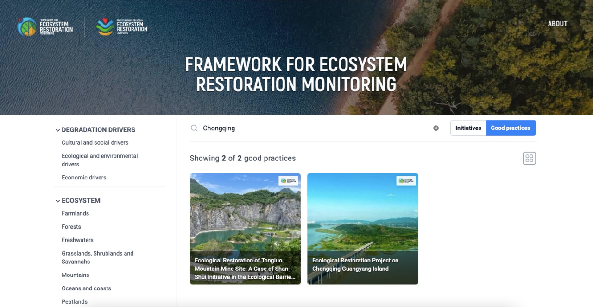Select Grasslands, Shrublands and Savannahs filter
The image size is (593, 307).
pyautogui.click(x=97, y=257)
